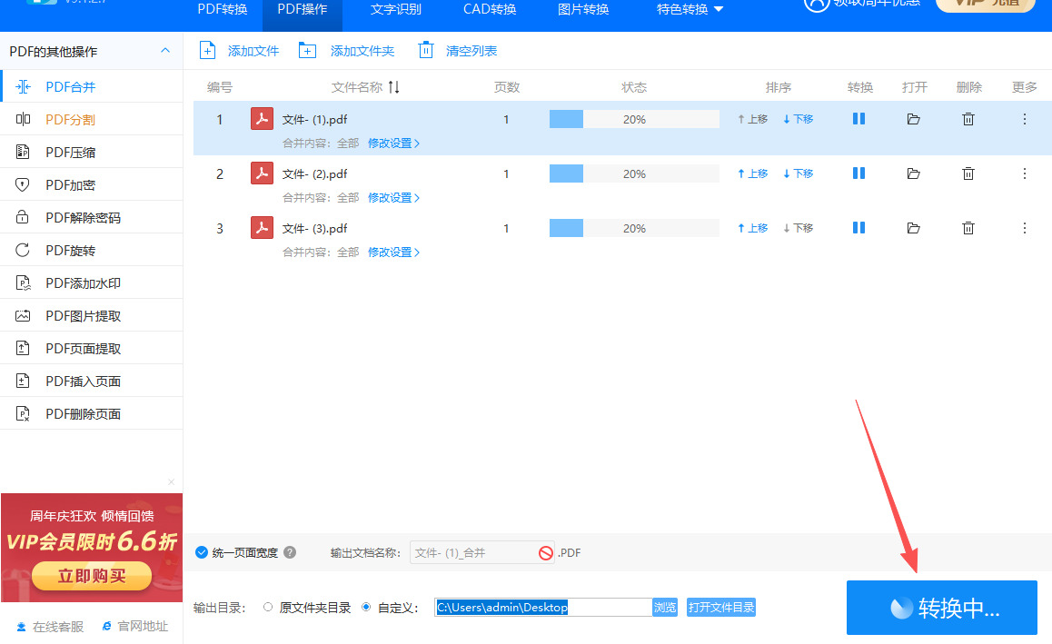Click the 打开文件目录 button
This screenshot has height=644, width=1052.
coord(720,607)
